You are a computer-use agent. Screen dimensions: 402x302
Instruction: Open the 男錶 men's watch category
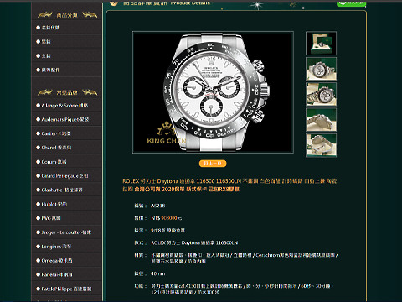(46, 42)
